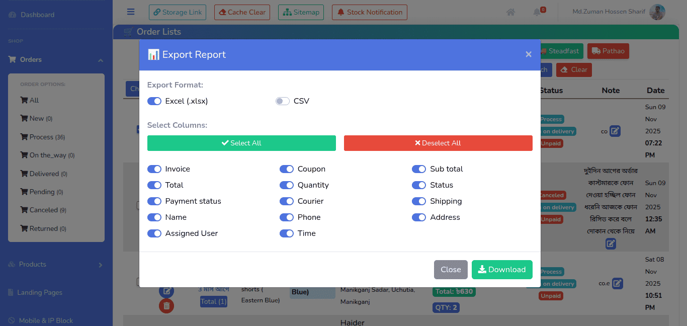Click the user profile avatar

tap(657, 12)
